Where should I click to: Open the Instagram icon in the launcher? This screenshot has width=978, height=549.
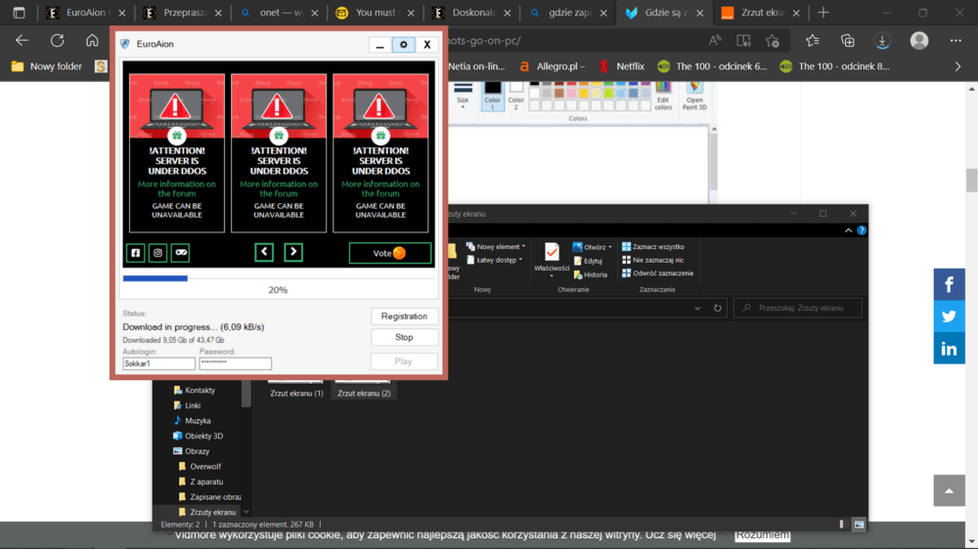click(x=157, y=253)
